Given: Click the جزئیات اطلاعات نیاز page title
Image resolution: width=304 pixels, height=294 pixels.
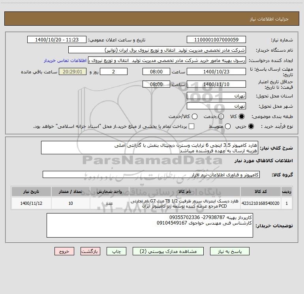Looking at the screenshot, I should tap(269, 19).
